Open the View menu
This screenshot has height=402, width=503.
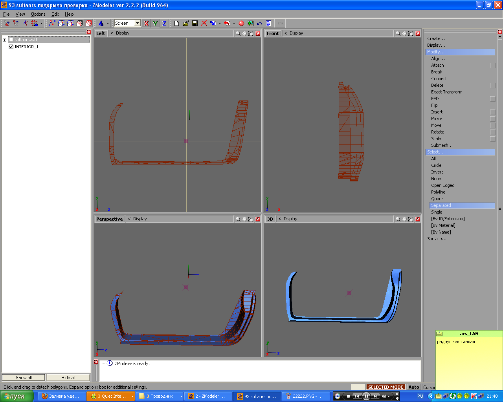pyautogui.click(x=20, y=14)
